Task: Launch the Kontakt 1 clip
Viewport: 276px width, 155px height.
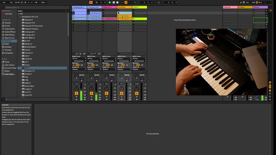Action: (119, 16)
